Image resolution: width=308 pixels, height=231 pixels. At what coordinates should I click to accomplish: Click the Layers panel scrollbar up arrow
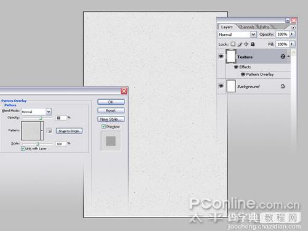(x=293, y=52)
